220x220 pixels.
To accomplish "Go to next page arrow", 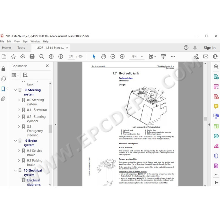I will coord(61,57).
